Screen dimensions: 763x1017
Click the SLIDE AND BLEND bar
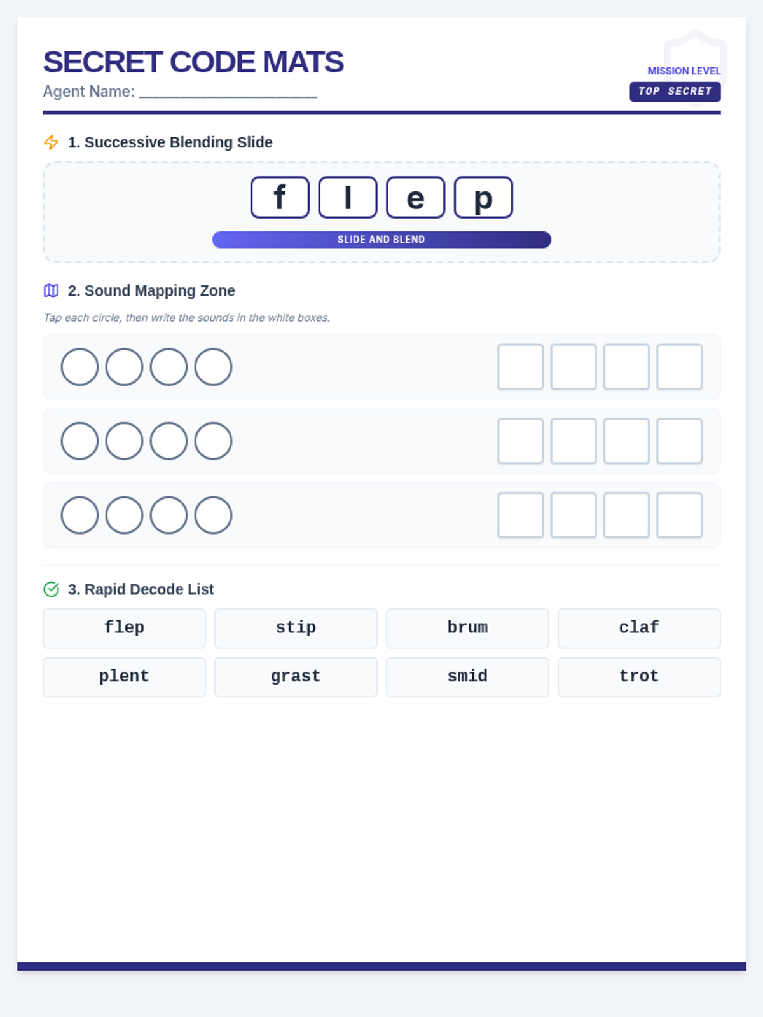click(381, 240)
